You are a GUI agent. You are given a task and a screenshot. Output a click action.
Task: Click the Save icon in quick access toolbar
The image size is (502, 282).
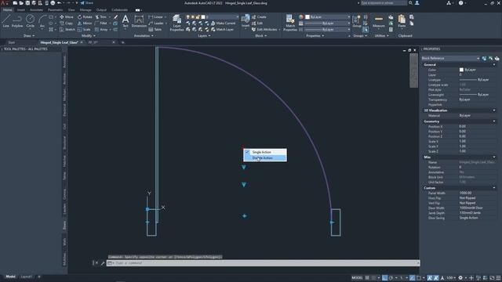coord(27,3)
